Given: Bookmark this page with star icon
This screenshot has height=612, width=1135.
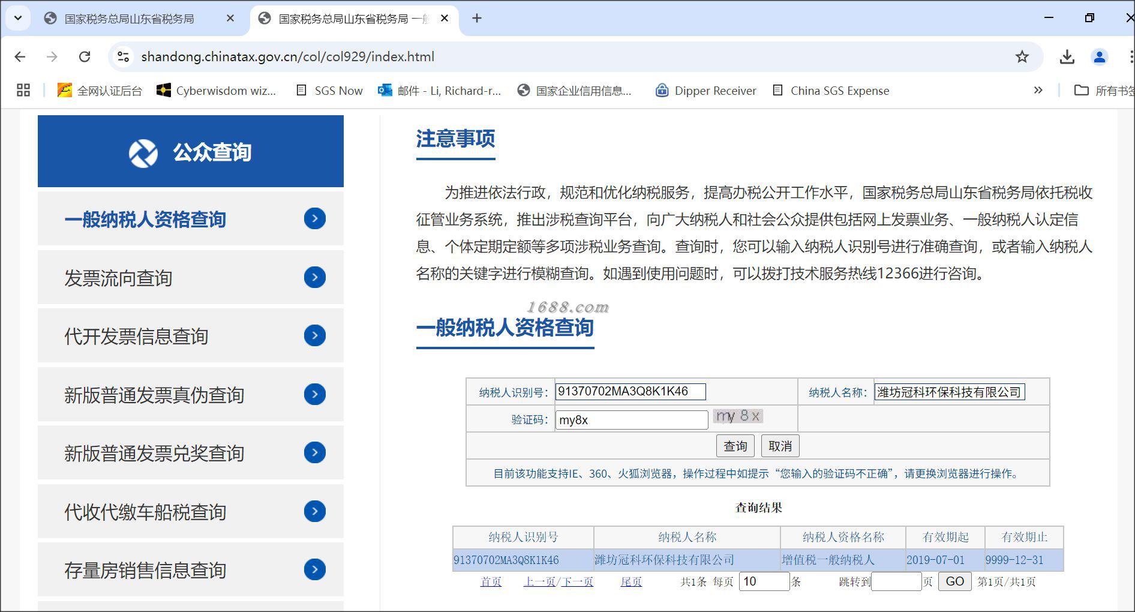Looking at the screenshot, I should [x=1022, y=57].
